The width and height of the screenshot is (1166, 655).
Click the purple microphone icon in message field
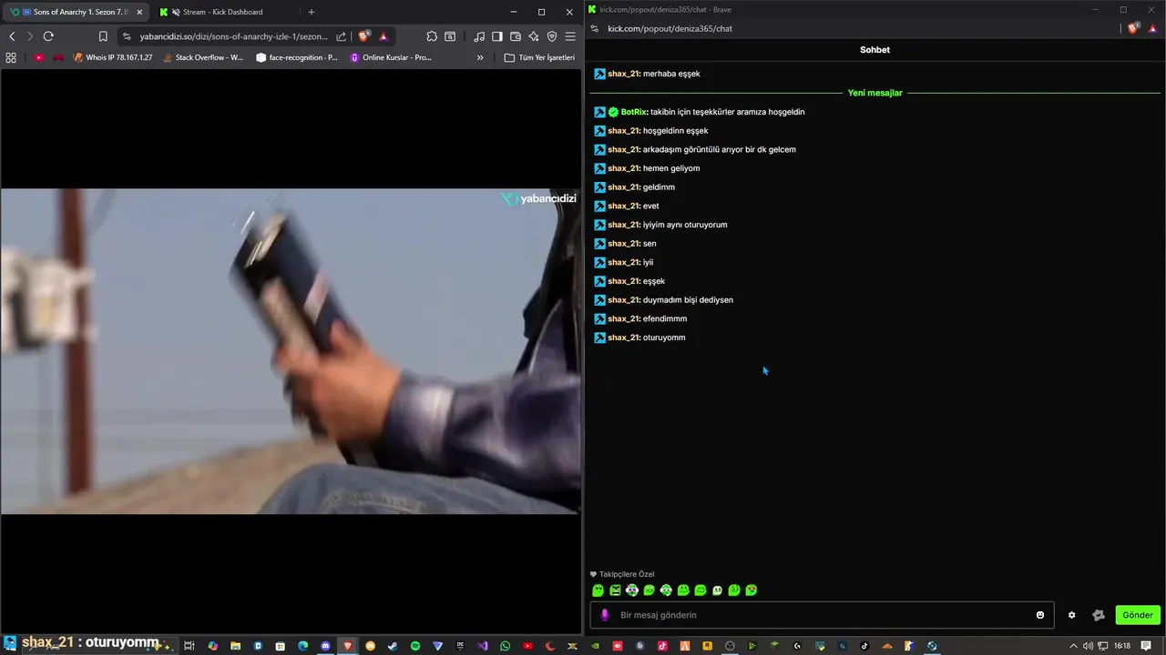tap(604, 615)
